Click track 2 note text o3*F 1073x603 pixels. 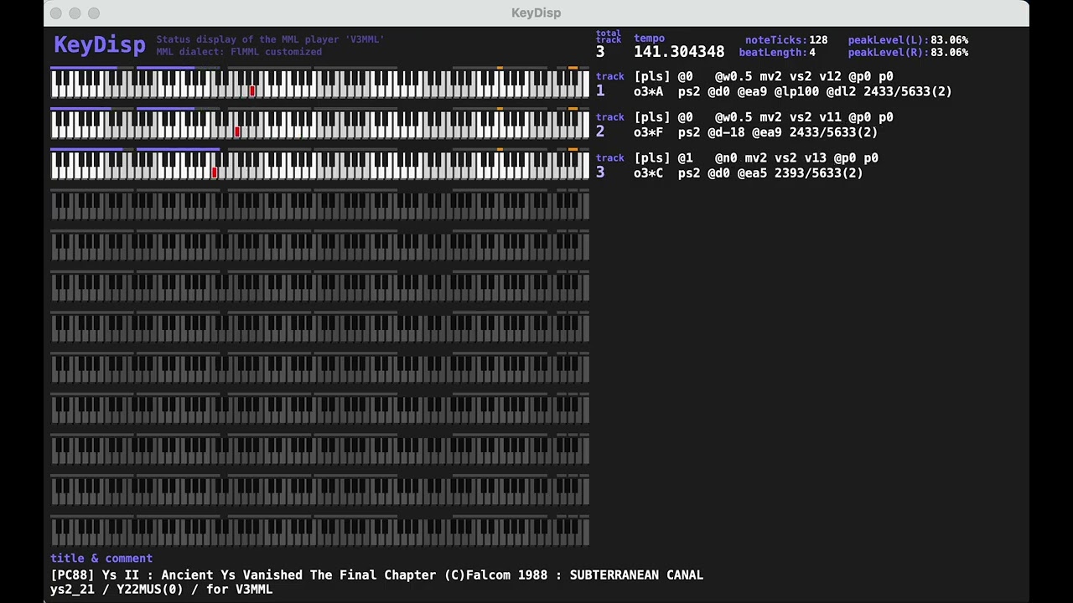point(648,132)
